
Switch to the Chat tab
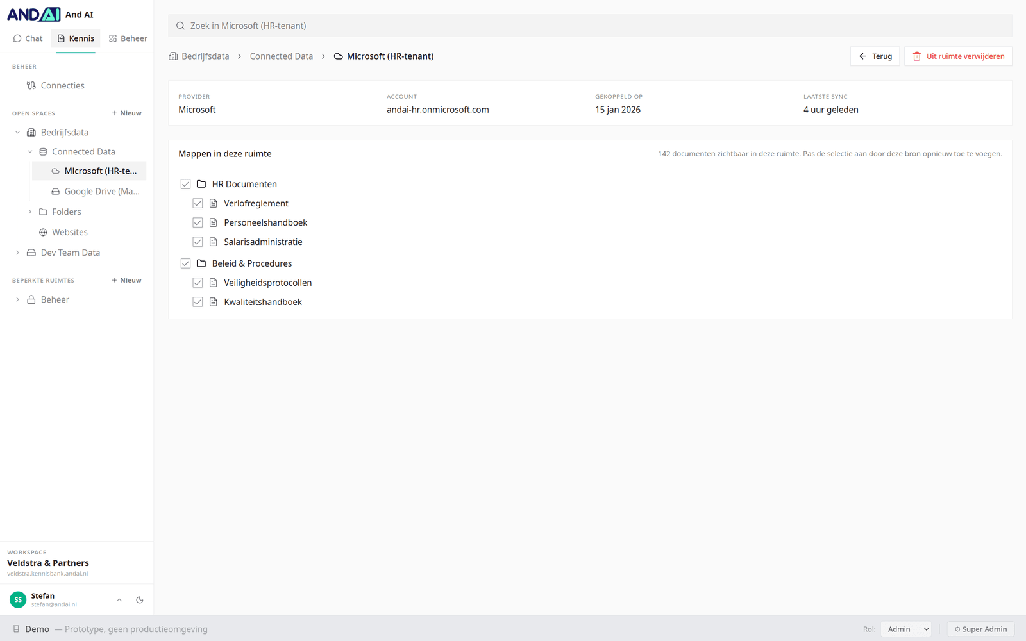(28, 38)
